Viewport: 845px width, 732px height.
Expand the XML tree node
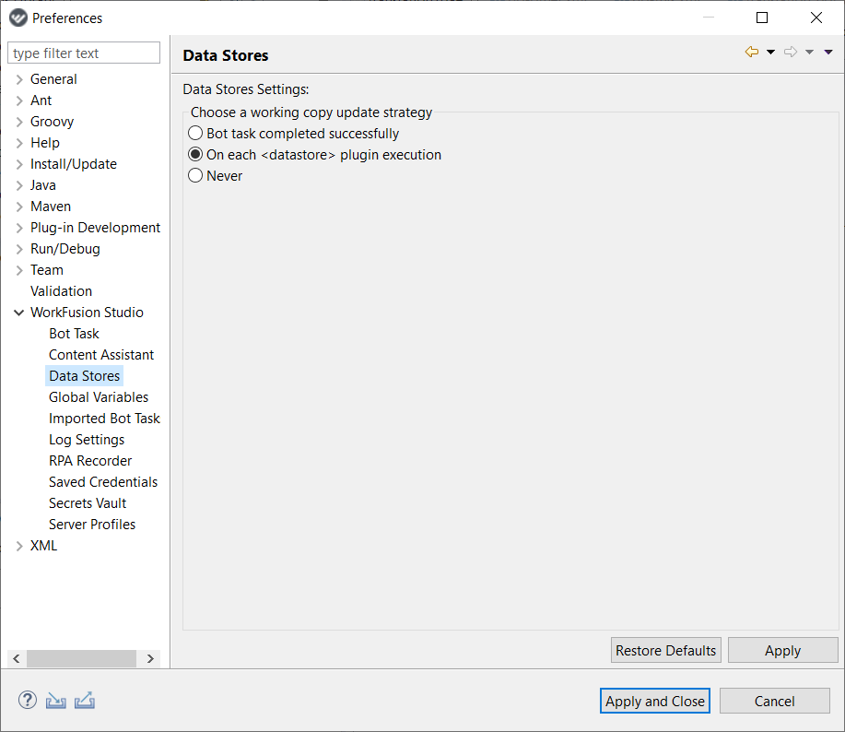click(x=19, y=546)
